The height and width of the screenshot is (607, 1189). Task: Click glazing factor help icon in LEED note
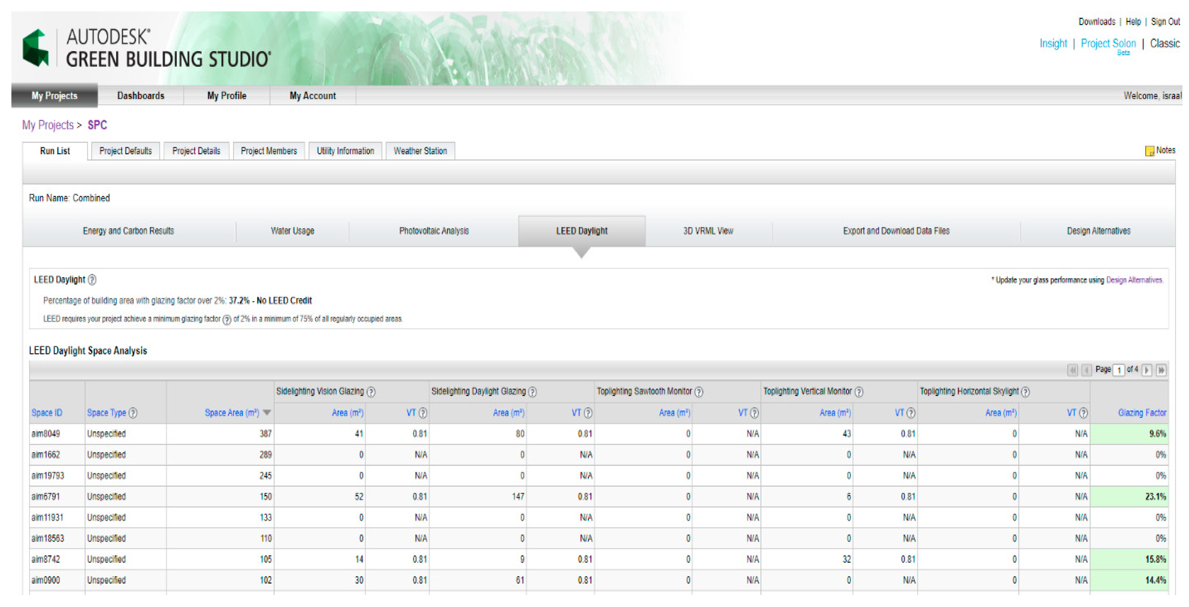pyautogui.click(x=227, y=320)
